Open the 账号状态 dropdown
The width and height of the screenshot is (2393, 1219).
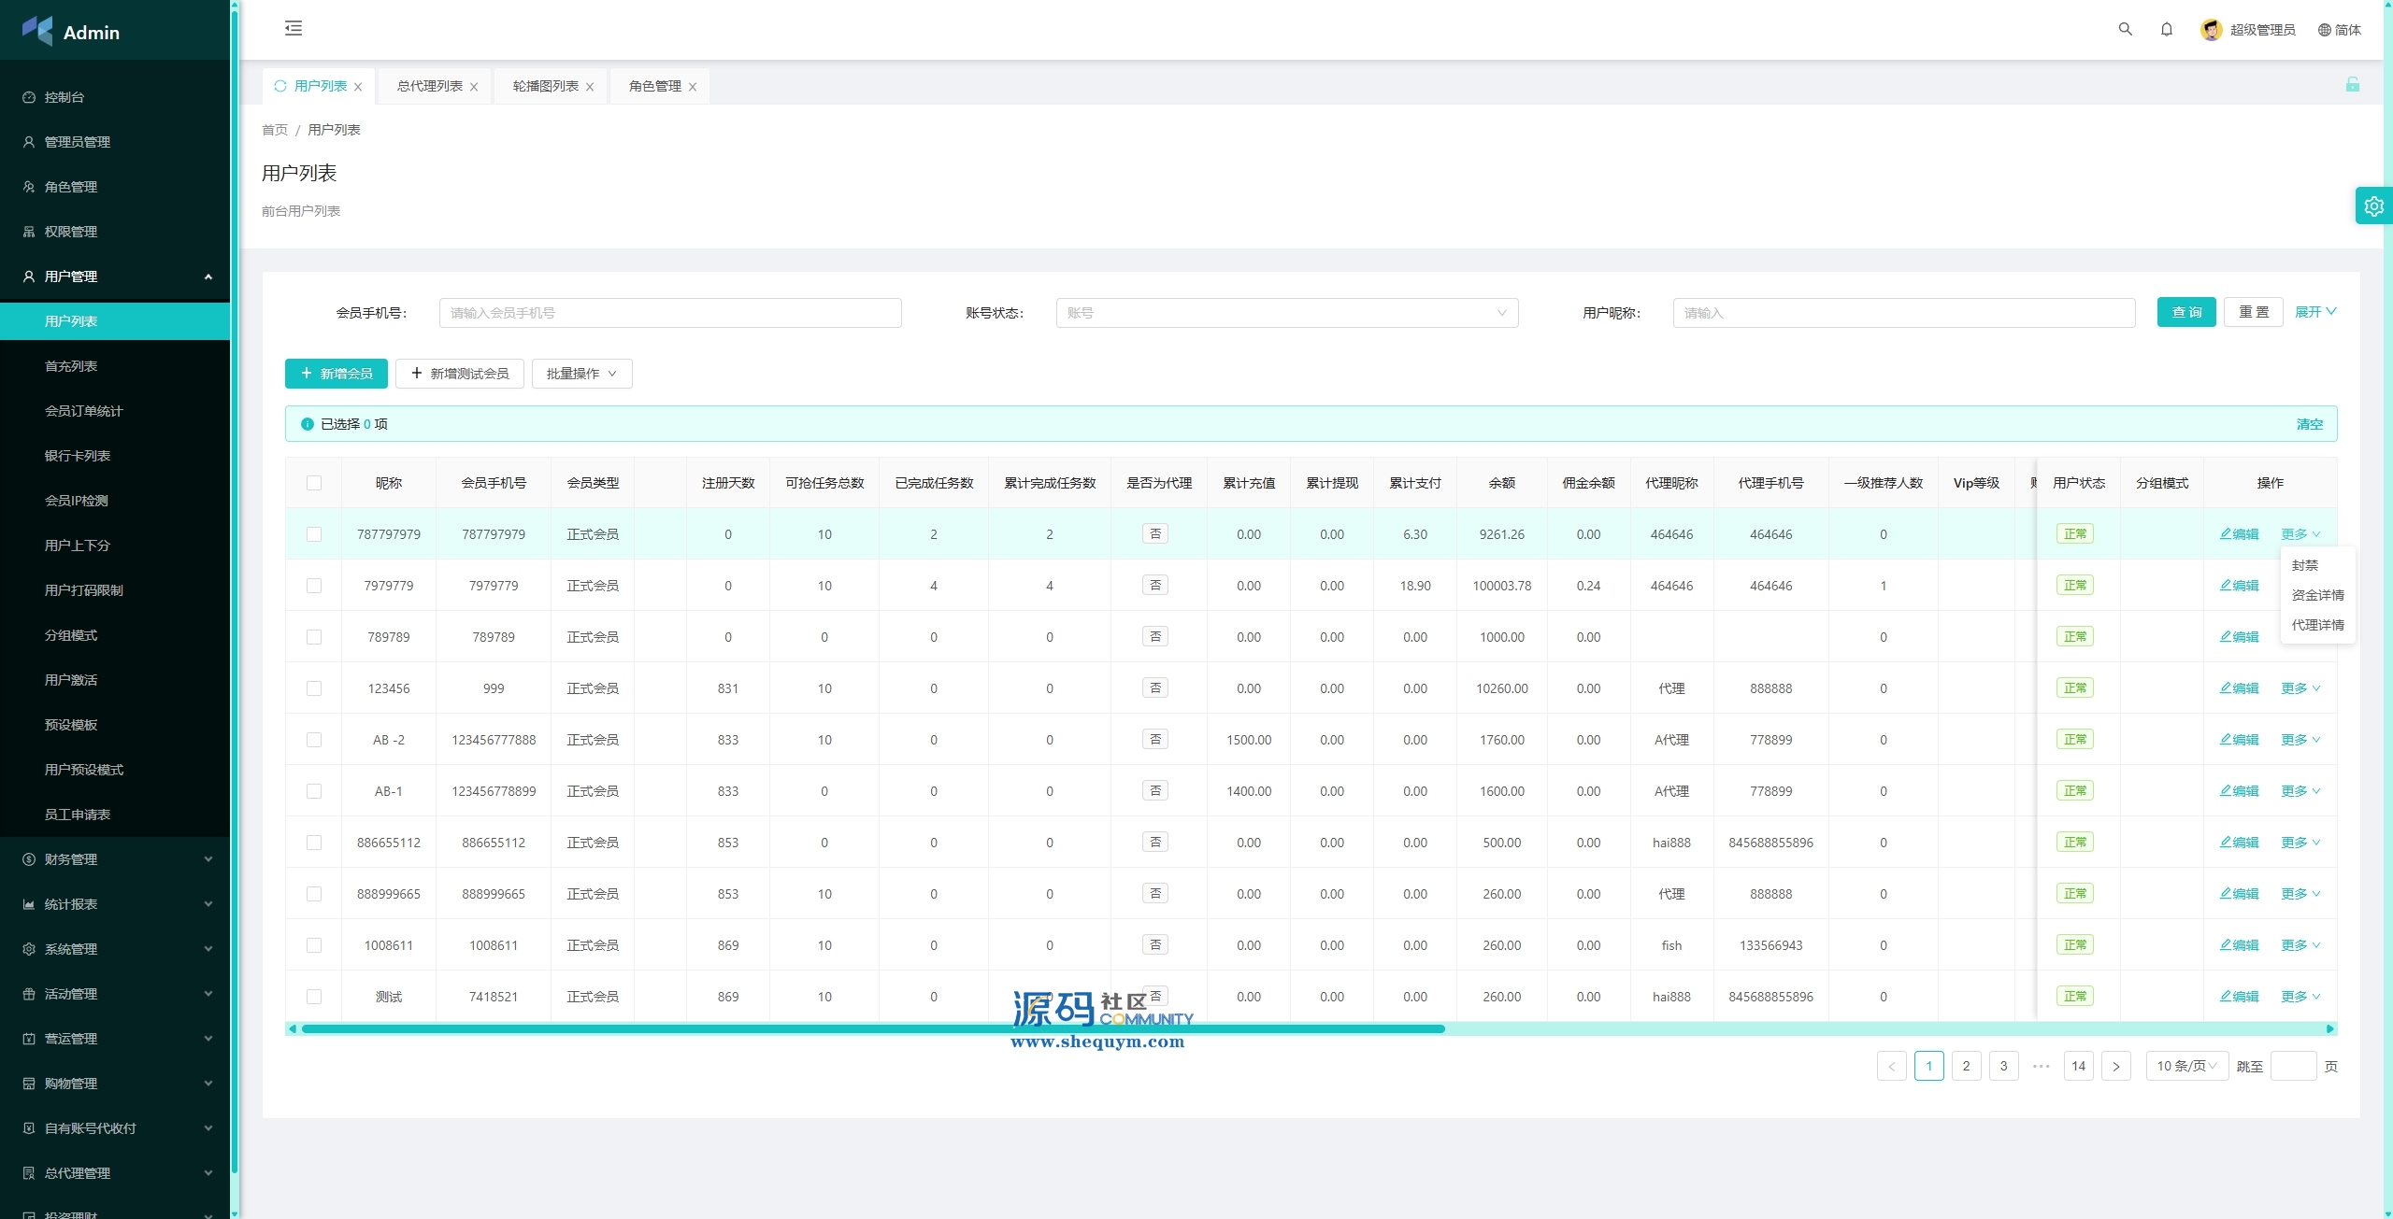tap(1286, 313)
